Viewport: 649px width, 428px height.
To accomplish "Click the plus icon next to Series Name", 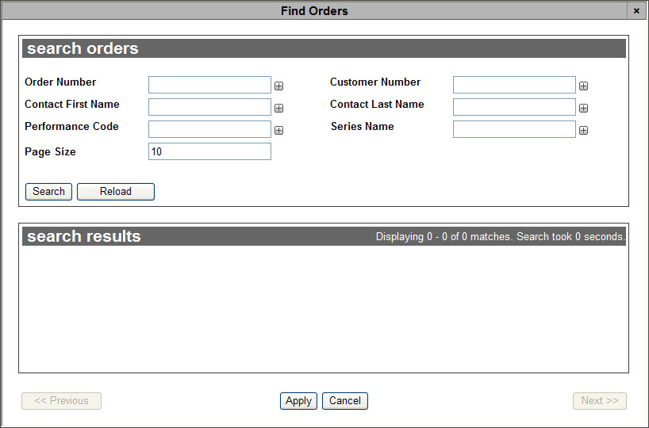I will click(x=584, y=131).
